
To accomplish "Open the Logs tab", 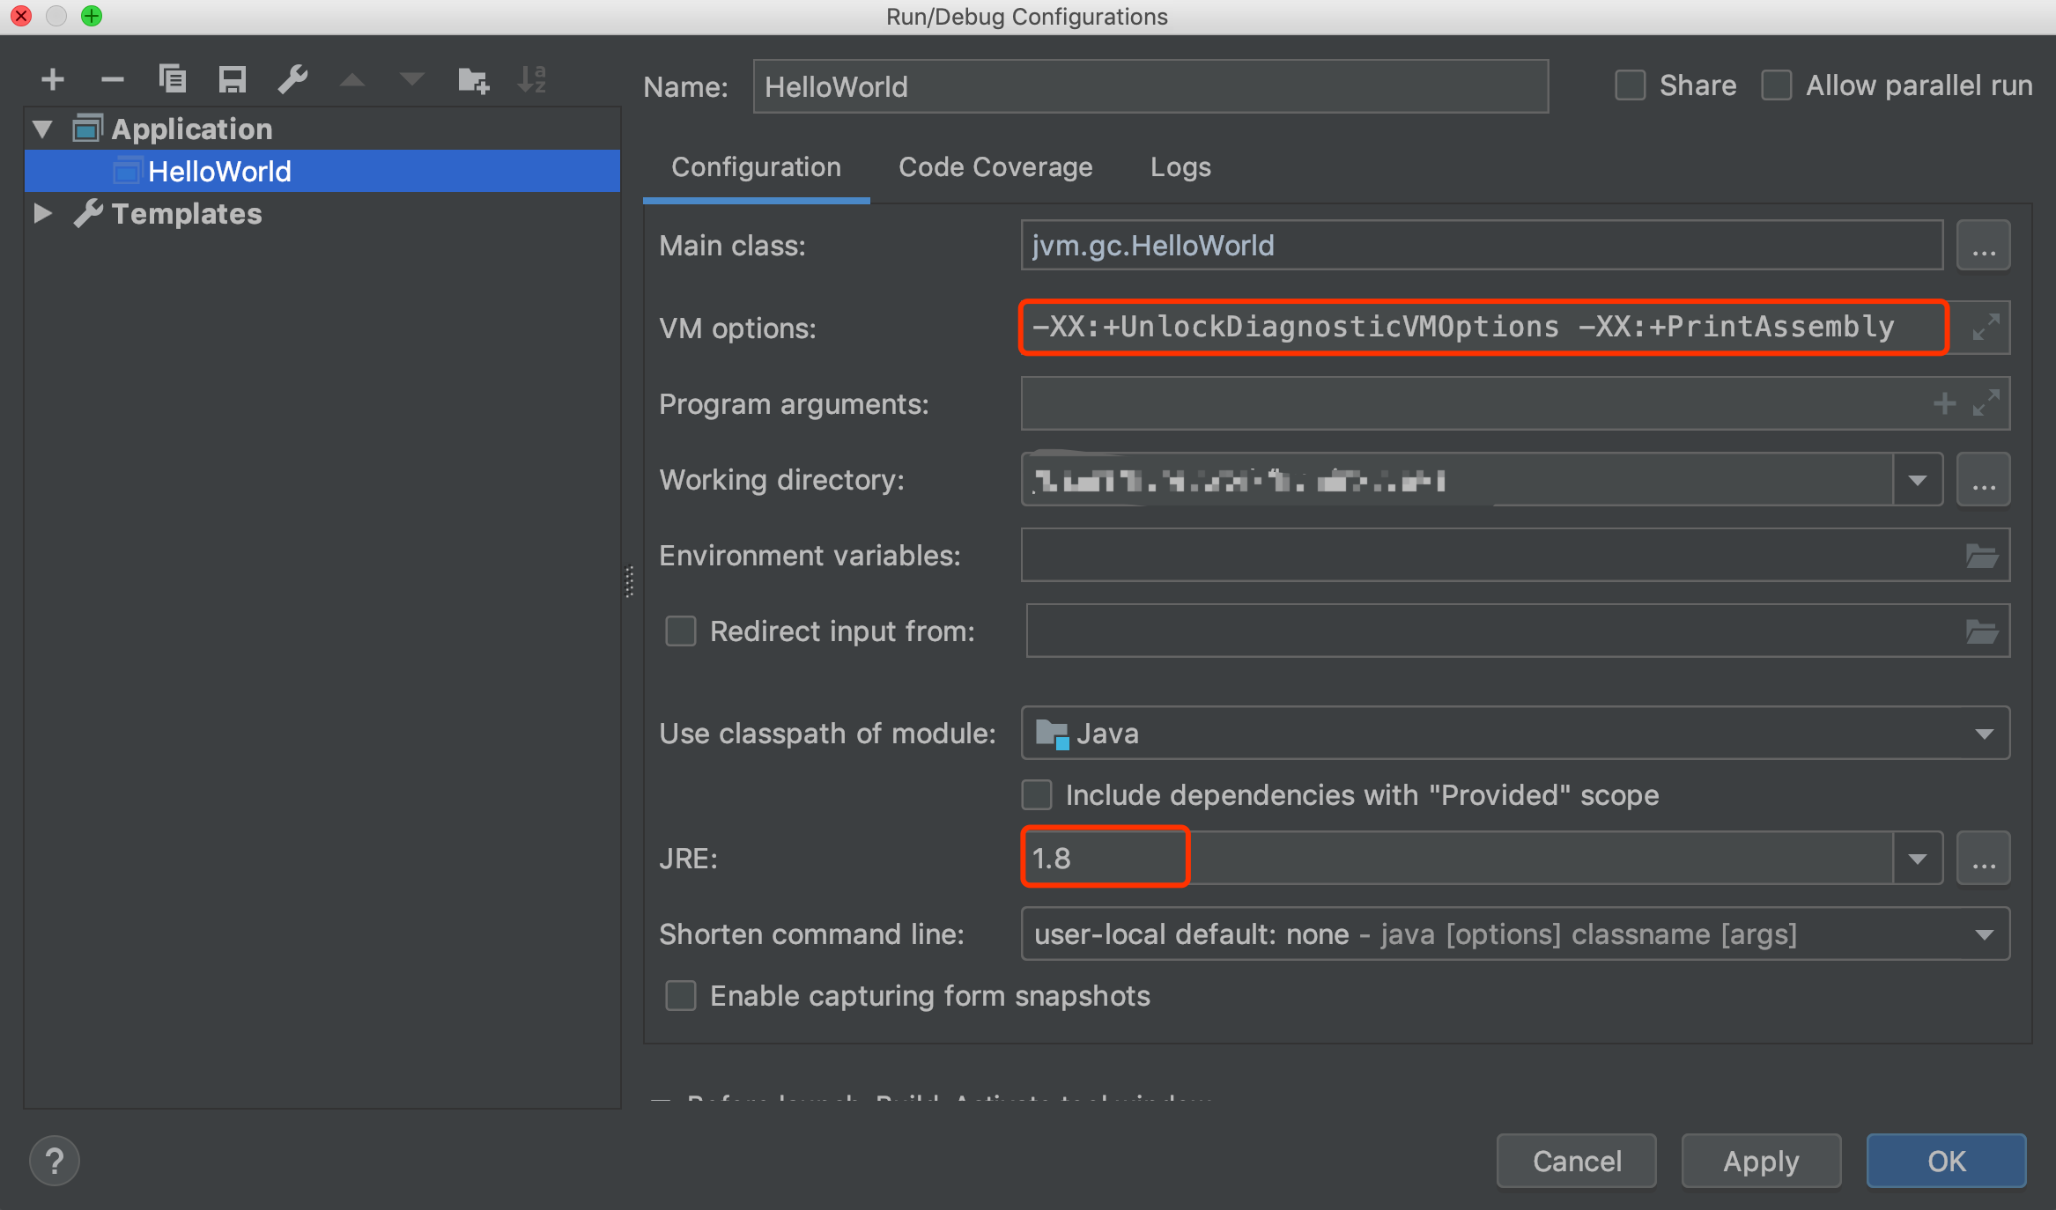I will pyautogui.click(x=1180, y=167).
